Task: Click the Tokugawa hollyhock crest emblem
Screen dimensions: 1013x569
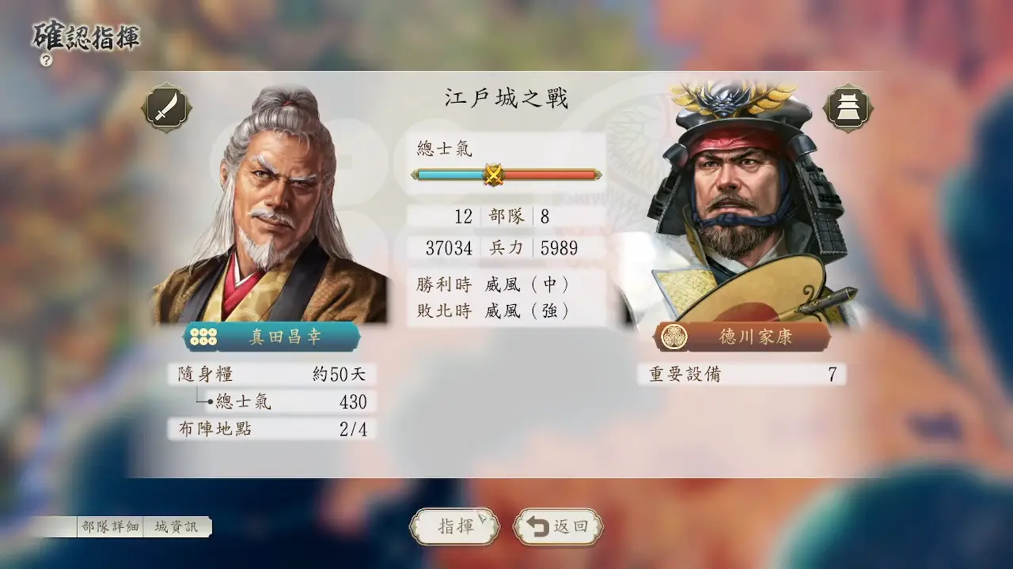Action: click(675, 337)
